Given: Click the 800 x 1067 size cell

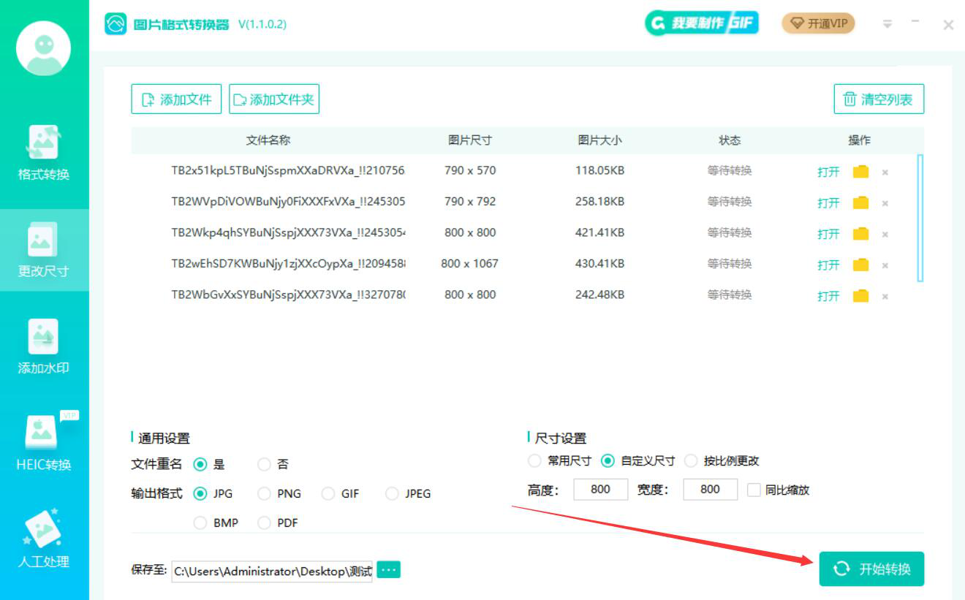Looking at the screenshot, I should 470,264.
